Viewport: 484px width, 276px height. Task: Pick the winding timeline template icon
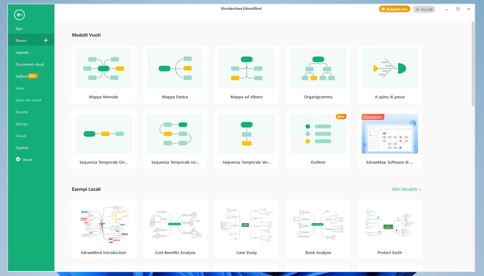pos(175,134)
